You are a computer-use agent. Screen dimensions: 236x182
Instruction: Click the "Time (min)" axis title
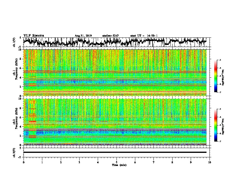(119, 165)
